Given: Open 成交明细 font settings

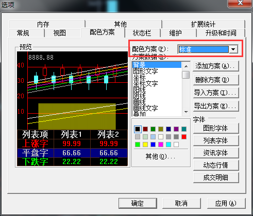Looking at the screenshot, I should coord(216,177).
